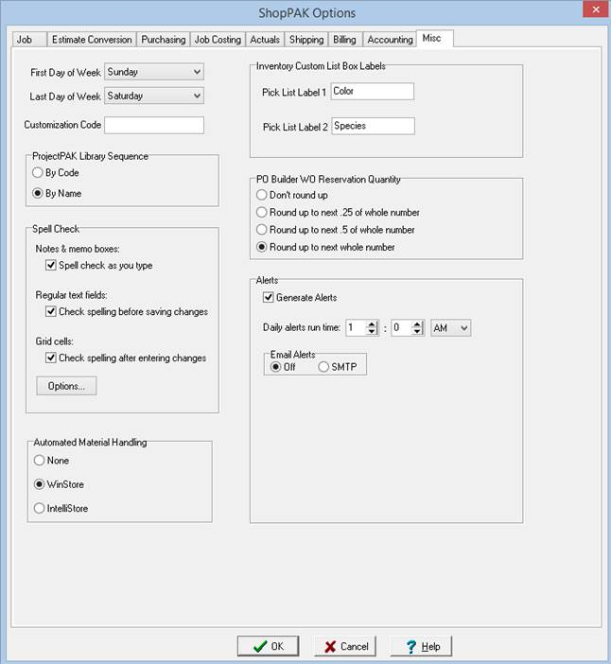Open the Estimate Conversion tab

pos(90,40)
